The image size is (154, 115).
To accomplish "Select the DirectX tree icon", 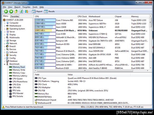I will (x=7, y=46).
